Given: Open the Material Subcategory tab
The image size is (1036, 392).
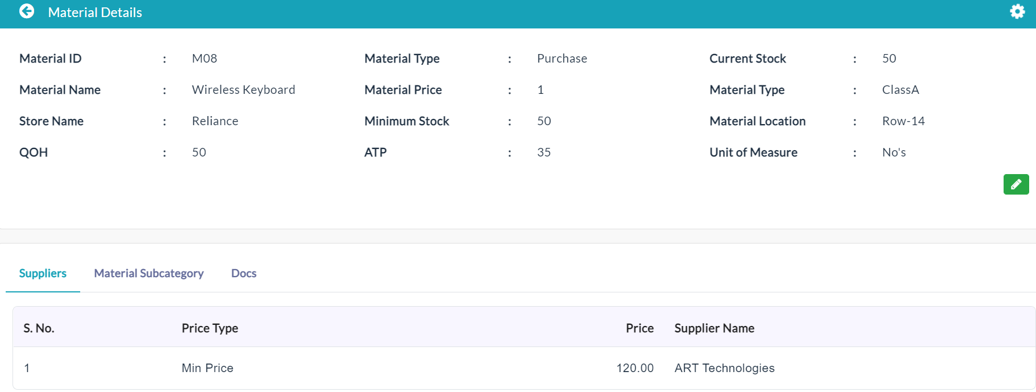Looking at the screenshot, I should tap(149, 274).
